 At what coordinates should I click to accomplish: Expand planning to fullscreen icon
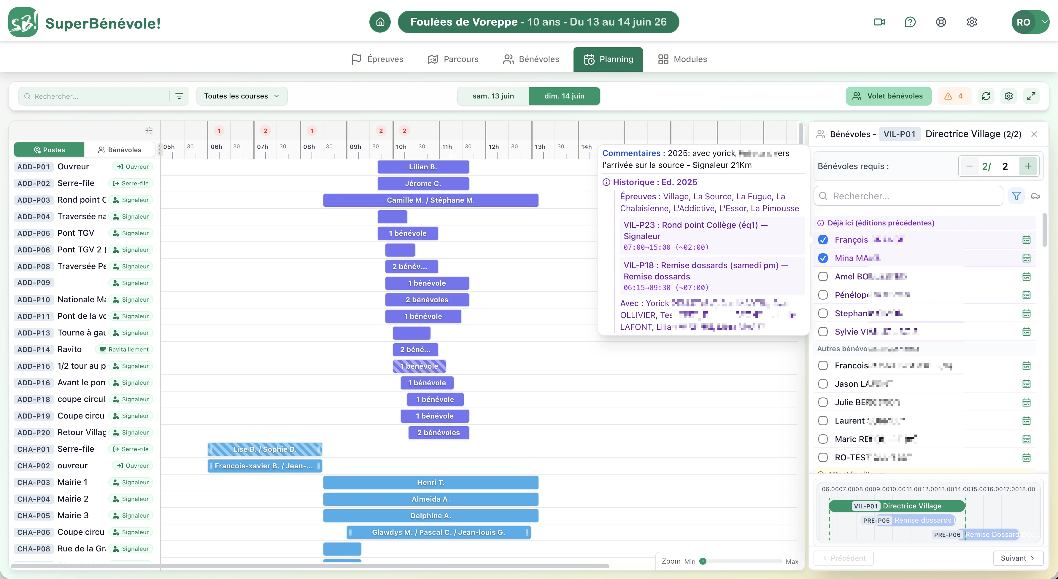[1031, 96]
